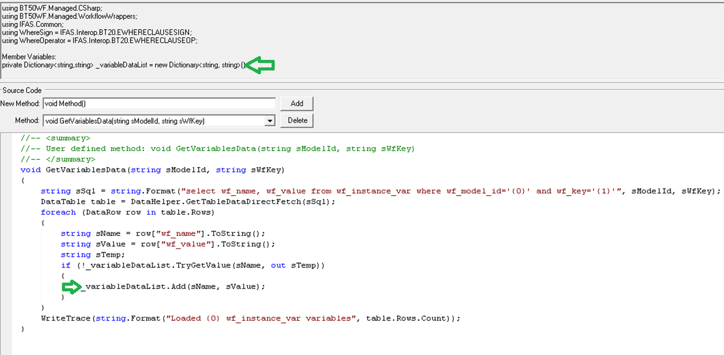Click the Add button to create a new method

pos(296,103)
